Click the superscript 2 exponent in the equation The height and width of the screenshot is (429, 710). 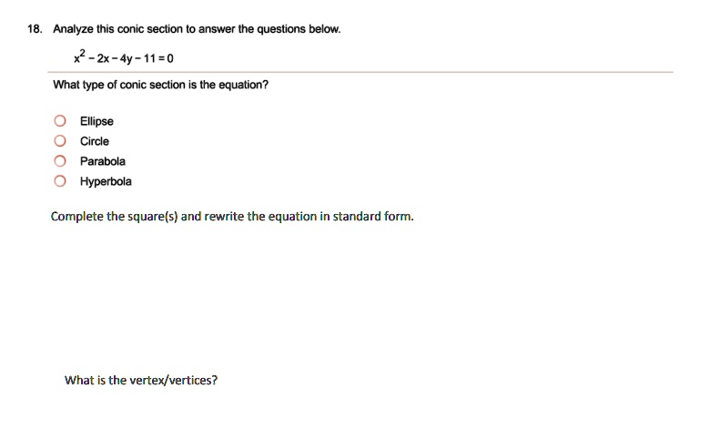click(83, 53)
